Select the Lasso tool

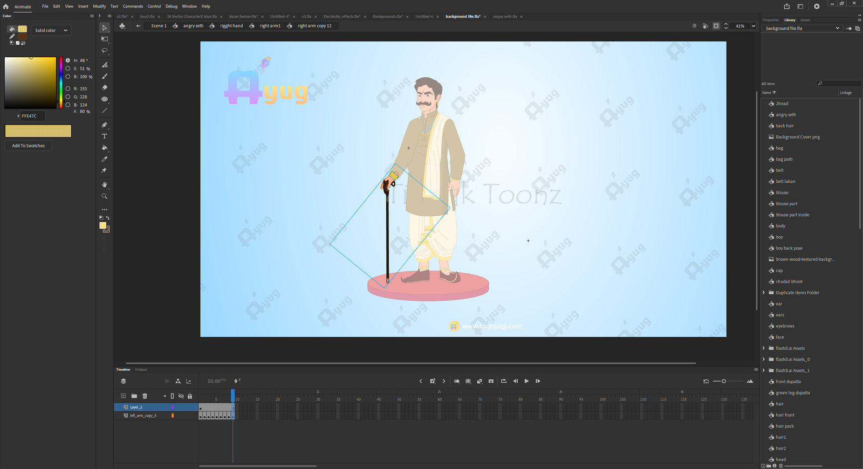[x=105, y=51]
